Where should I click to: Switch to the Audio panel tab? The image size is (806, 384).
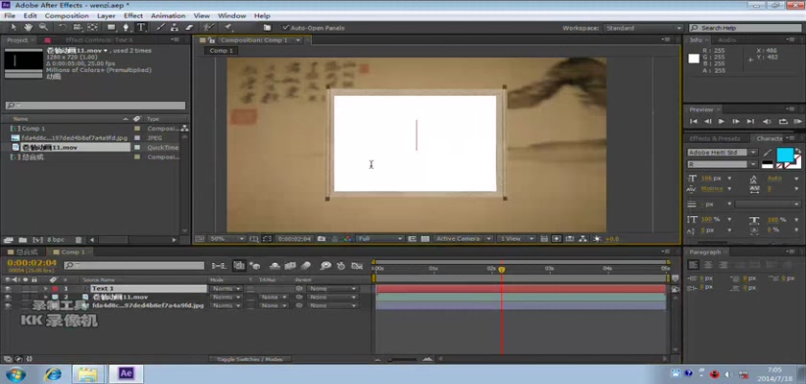click(727, 40)
